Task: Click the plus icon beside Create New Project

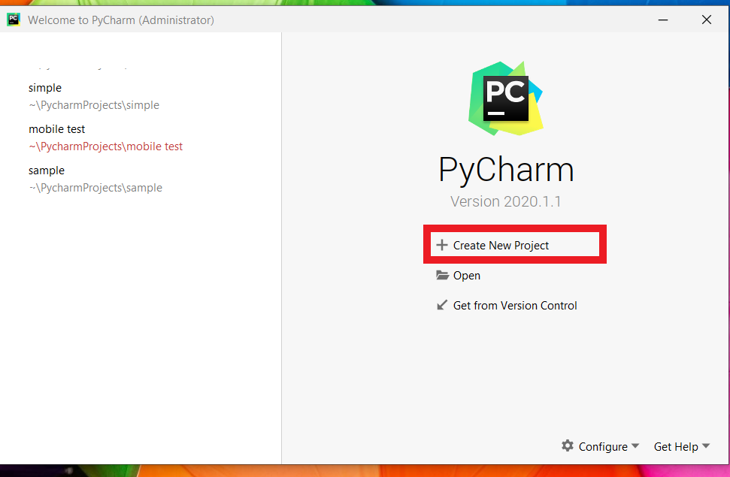Action: [x=442, y=245]
